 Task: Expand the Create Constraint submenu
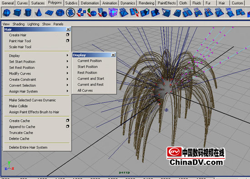pos(37,79)
